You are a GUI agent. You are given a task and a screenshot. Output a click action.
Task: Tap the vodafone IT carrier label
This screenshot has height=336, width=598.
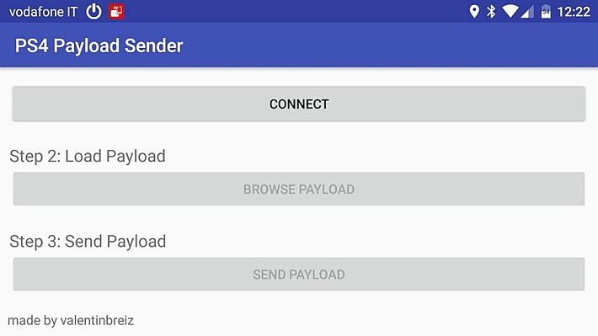click(x=43, y=12)
